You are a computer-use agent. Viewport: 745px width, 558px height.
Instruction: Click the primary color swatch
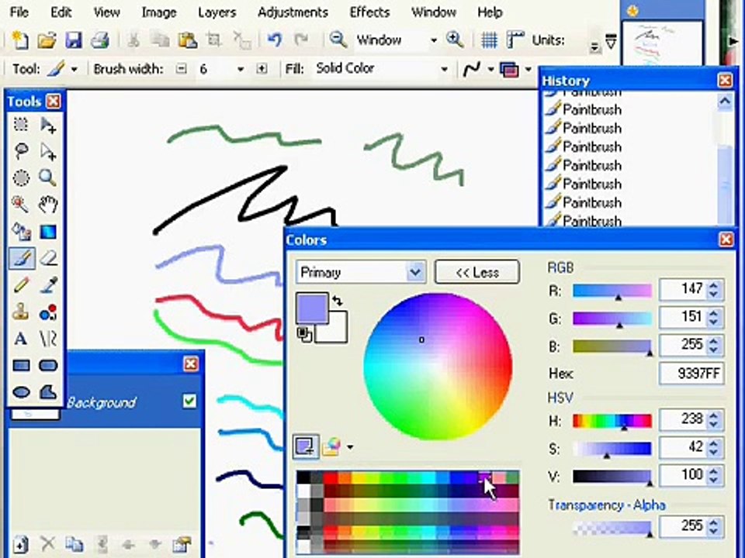click(x=312, y=308)
